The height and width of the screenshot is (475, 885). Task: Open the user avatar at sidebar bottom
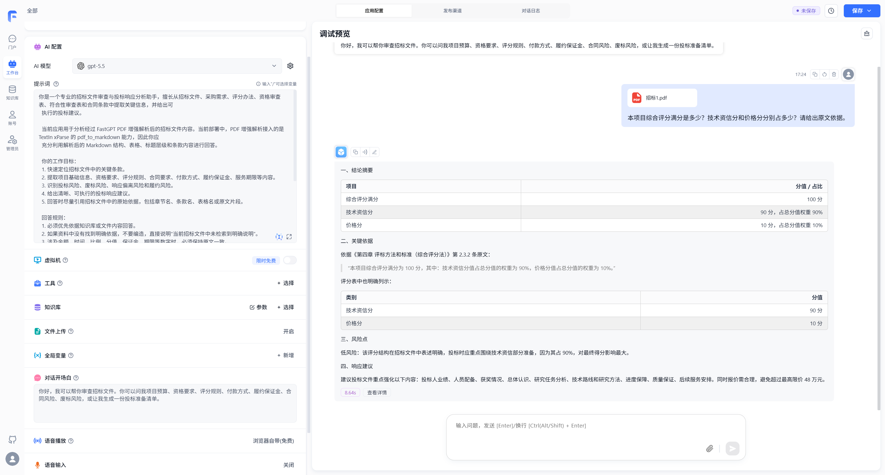coord(12,459)
